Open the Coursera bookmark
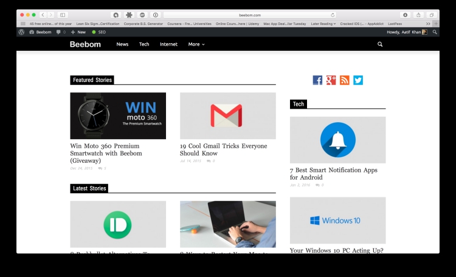The width and height of the screenshot is (456, 277). point(189,24)
